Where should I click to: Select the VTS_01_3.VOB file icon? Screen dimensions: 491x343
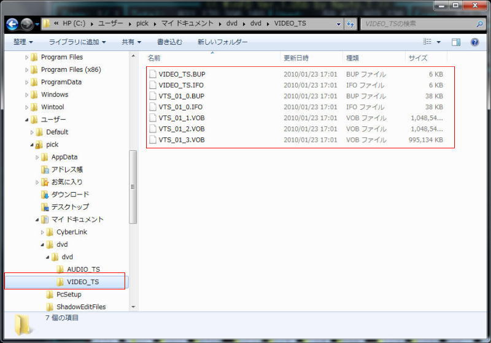coord(152,140)
